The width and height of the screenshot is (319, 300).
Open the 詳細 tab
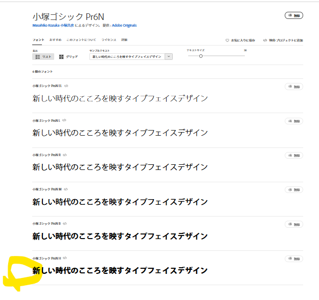[124, 40]
